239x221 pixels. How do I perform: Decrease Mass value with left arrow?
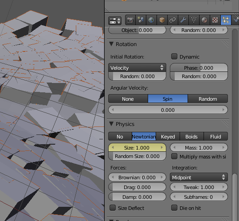[174, 147]
